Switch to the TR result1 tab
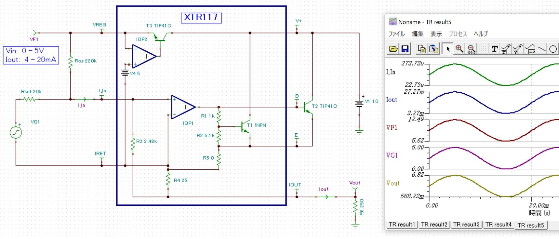Screen dimensions: 559x239 tap(402, 224)
